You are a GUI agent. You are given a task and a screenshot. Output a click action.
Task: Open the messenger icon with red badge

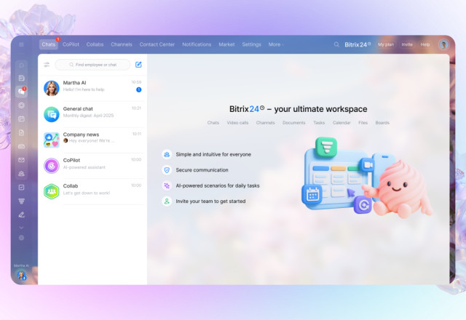coord(21,92)
